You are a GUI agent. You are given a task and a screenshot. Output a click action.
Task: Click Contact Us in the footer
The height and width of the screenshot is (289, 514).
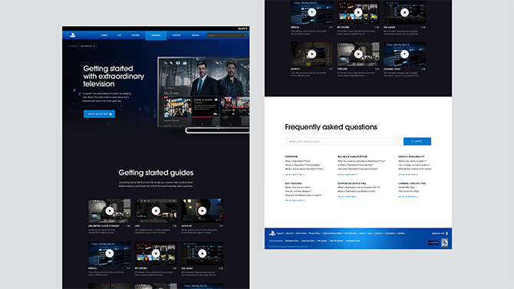pos(379,233)
